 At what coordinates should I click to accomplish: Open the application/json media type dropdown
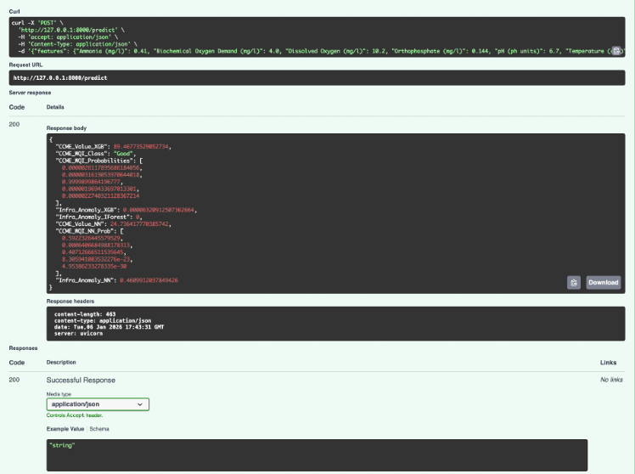[98, 404]
